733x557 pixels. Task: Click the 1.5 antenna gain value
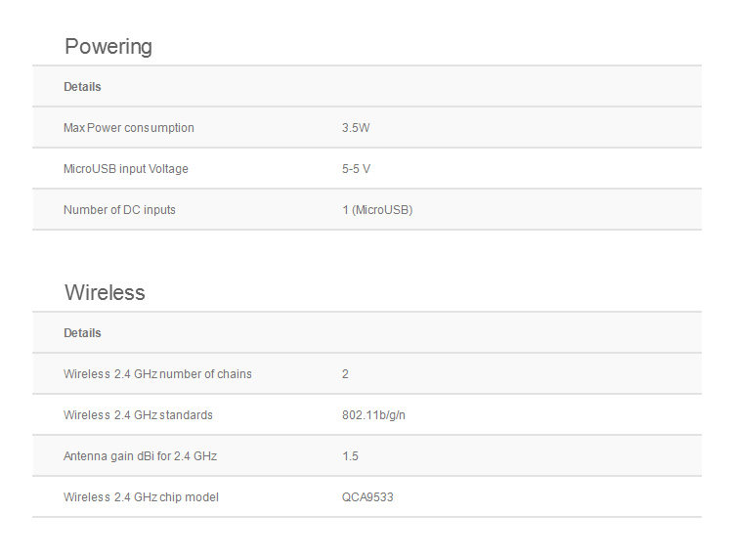coord(350,456)
